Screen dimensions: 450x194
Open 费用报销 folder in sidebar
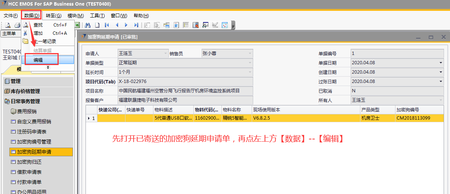pyautogui.click(x=27, y=111)
